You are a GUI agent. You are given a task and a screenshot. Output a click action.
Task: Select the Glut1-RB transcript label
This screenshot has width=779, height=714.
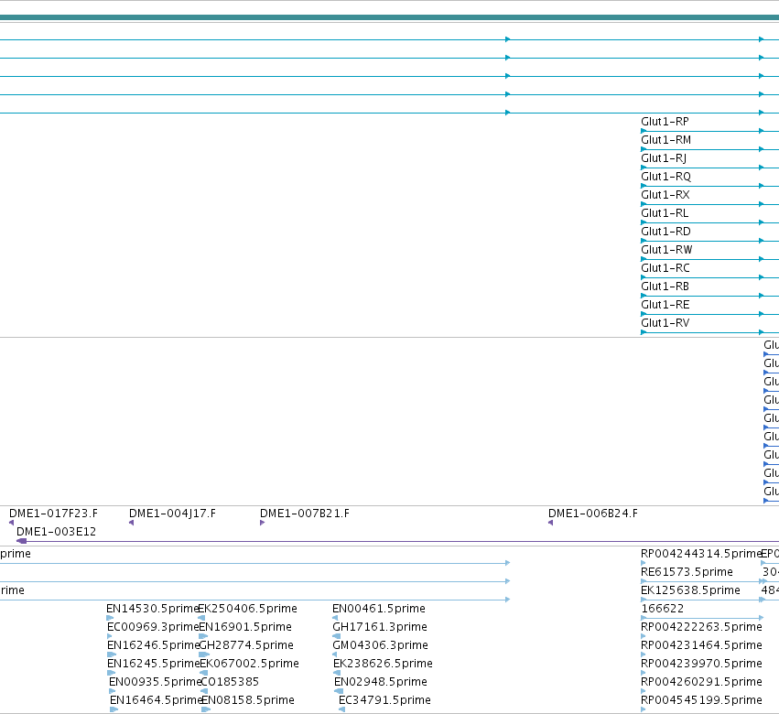(665, 287)
